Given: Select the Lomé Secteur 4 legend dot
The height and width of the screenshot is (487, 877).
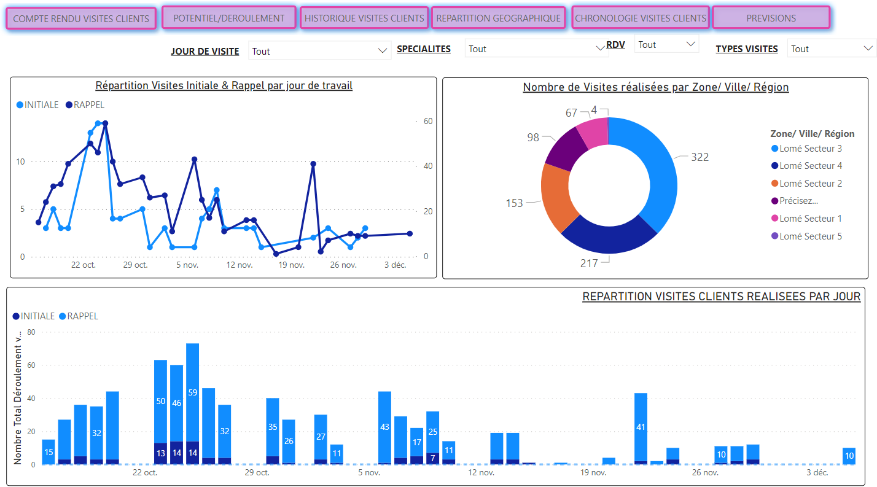Looking at the screenshot, I should pyautogui.click(x=774, y=166).
